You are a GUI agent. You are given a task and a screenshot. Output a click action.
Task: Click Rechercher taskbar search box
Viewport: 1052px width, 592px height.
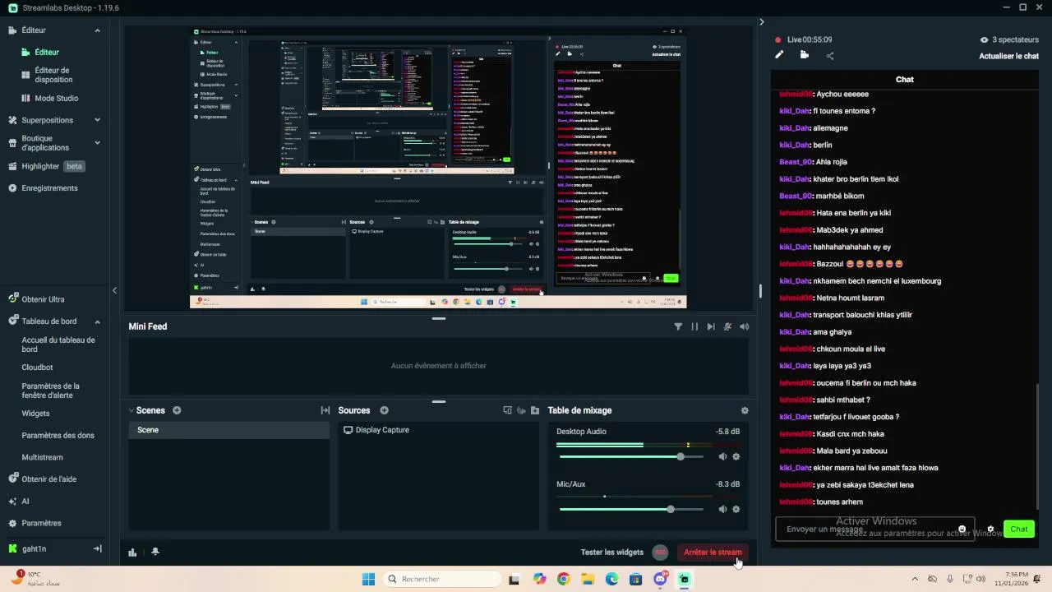click(x=441, y=579)
